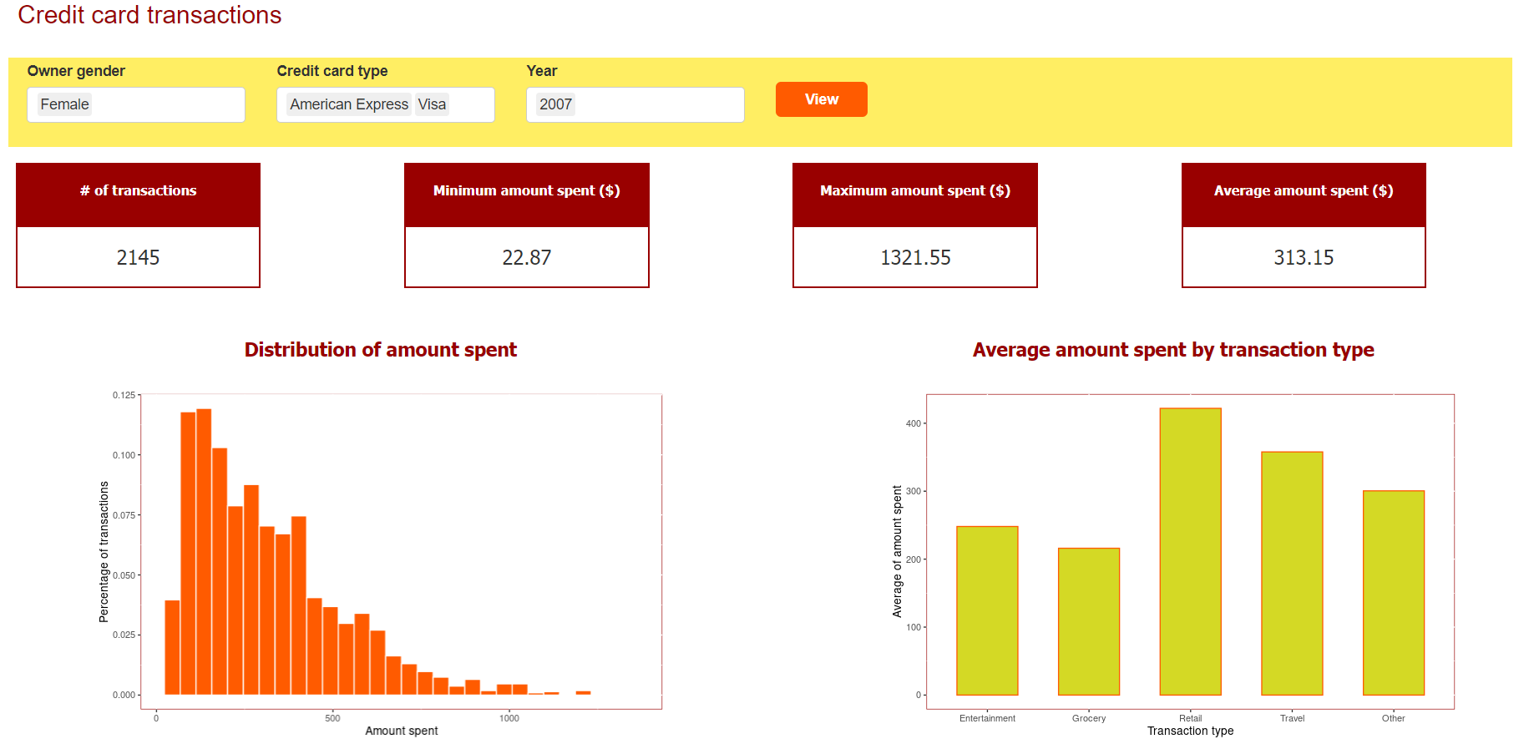1529x739 pixels.
Task: Select the Female tag in Owner gender
Action: click(x=64, y=104)
